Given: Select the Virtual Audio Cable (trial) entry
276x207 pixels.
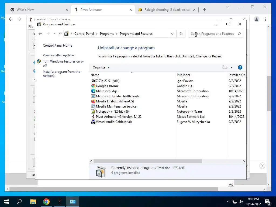Looking at the screenshot, I should pyautogui.click(x=114, y=122).
